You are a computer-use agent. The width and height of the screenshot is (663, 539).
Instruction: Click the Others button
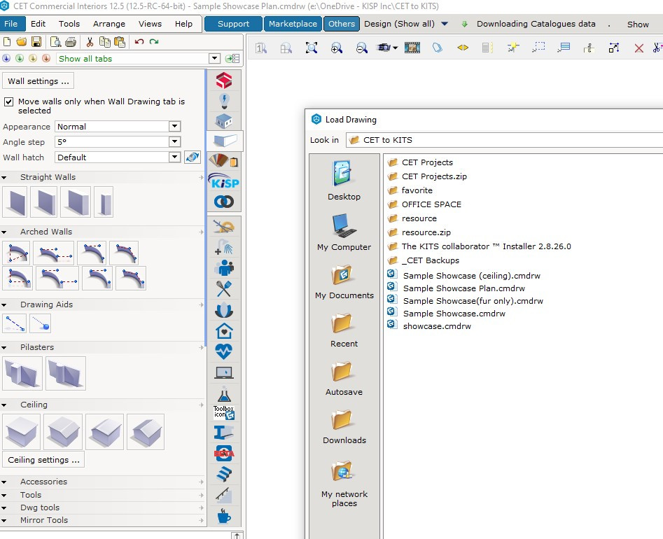point(342,24)
